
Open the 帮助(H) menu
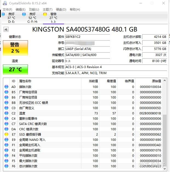[x=75, y=10]
